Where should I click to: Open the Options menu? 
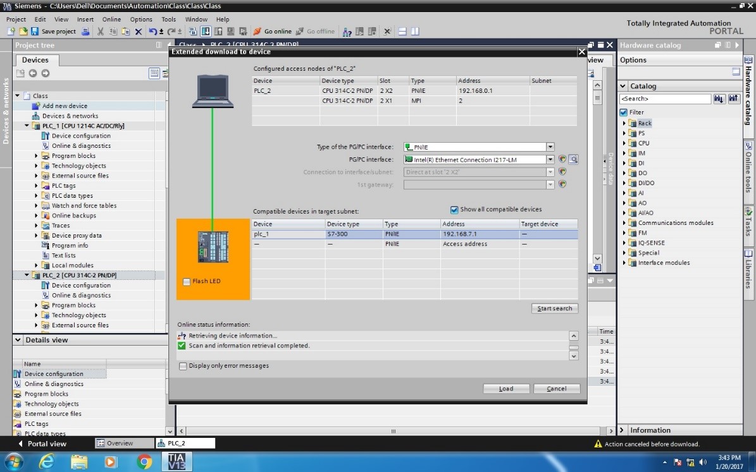point(141,19)
